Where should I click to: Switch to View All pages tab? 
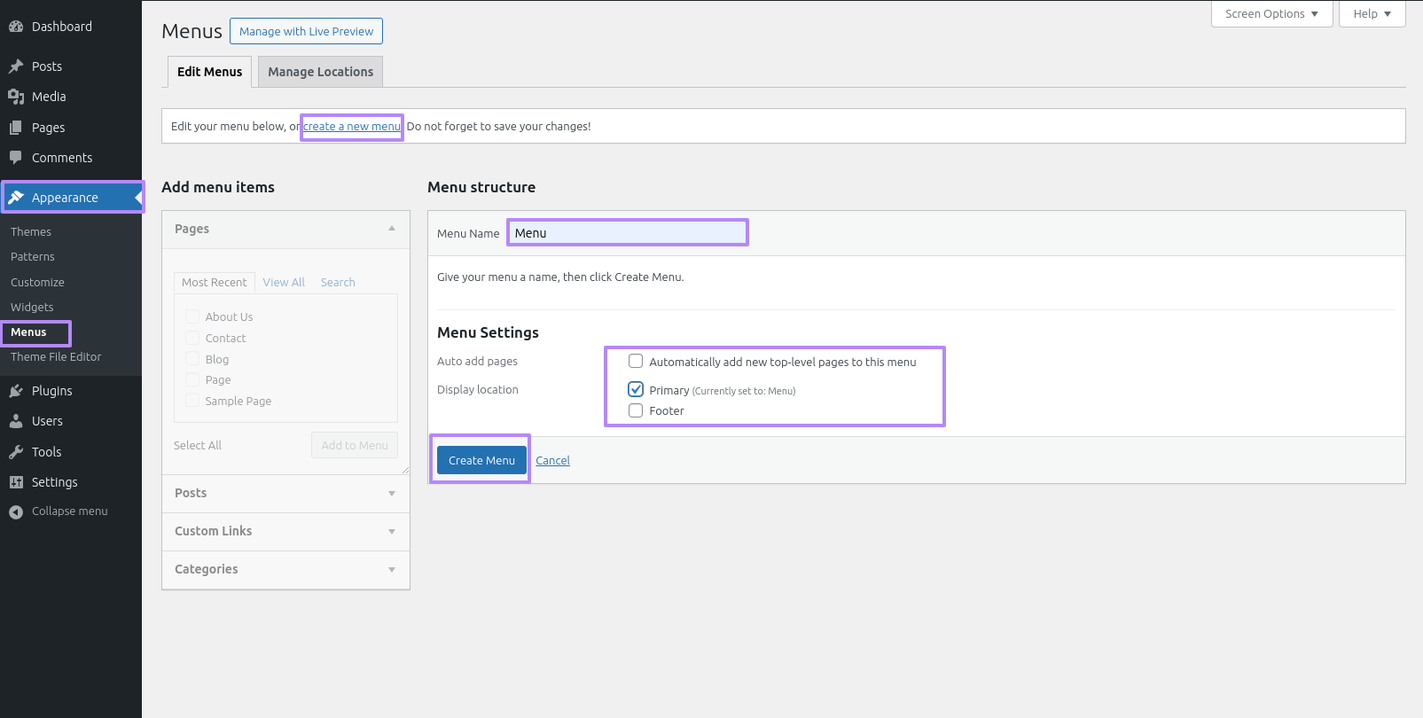[284, 282]
